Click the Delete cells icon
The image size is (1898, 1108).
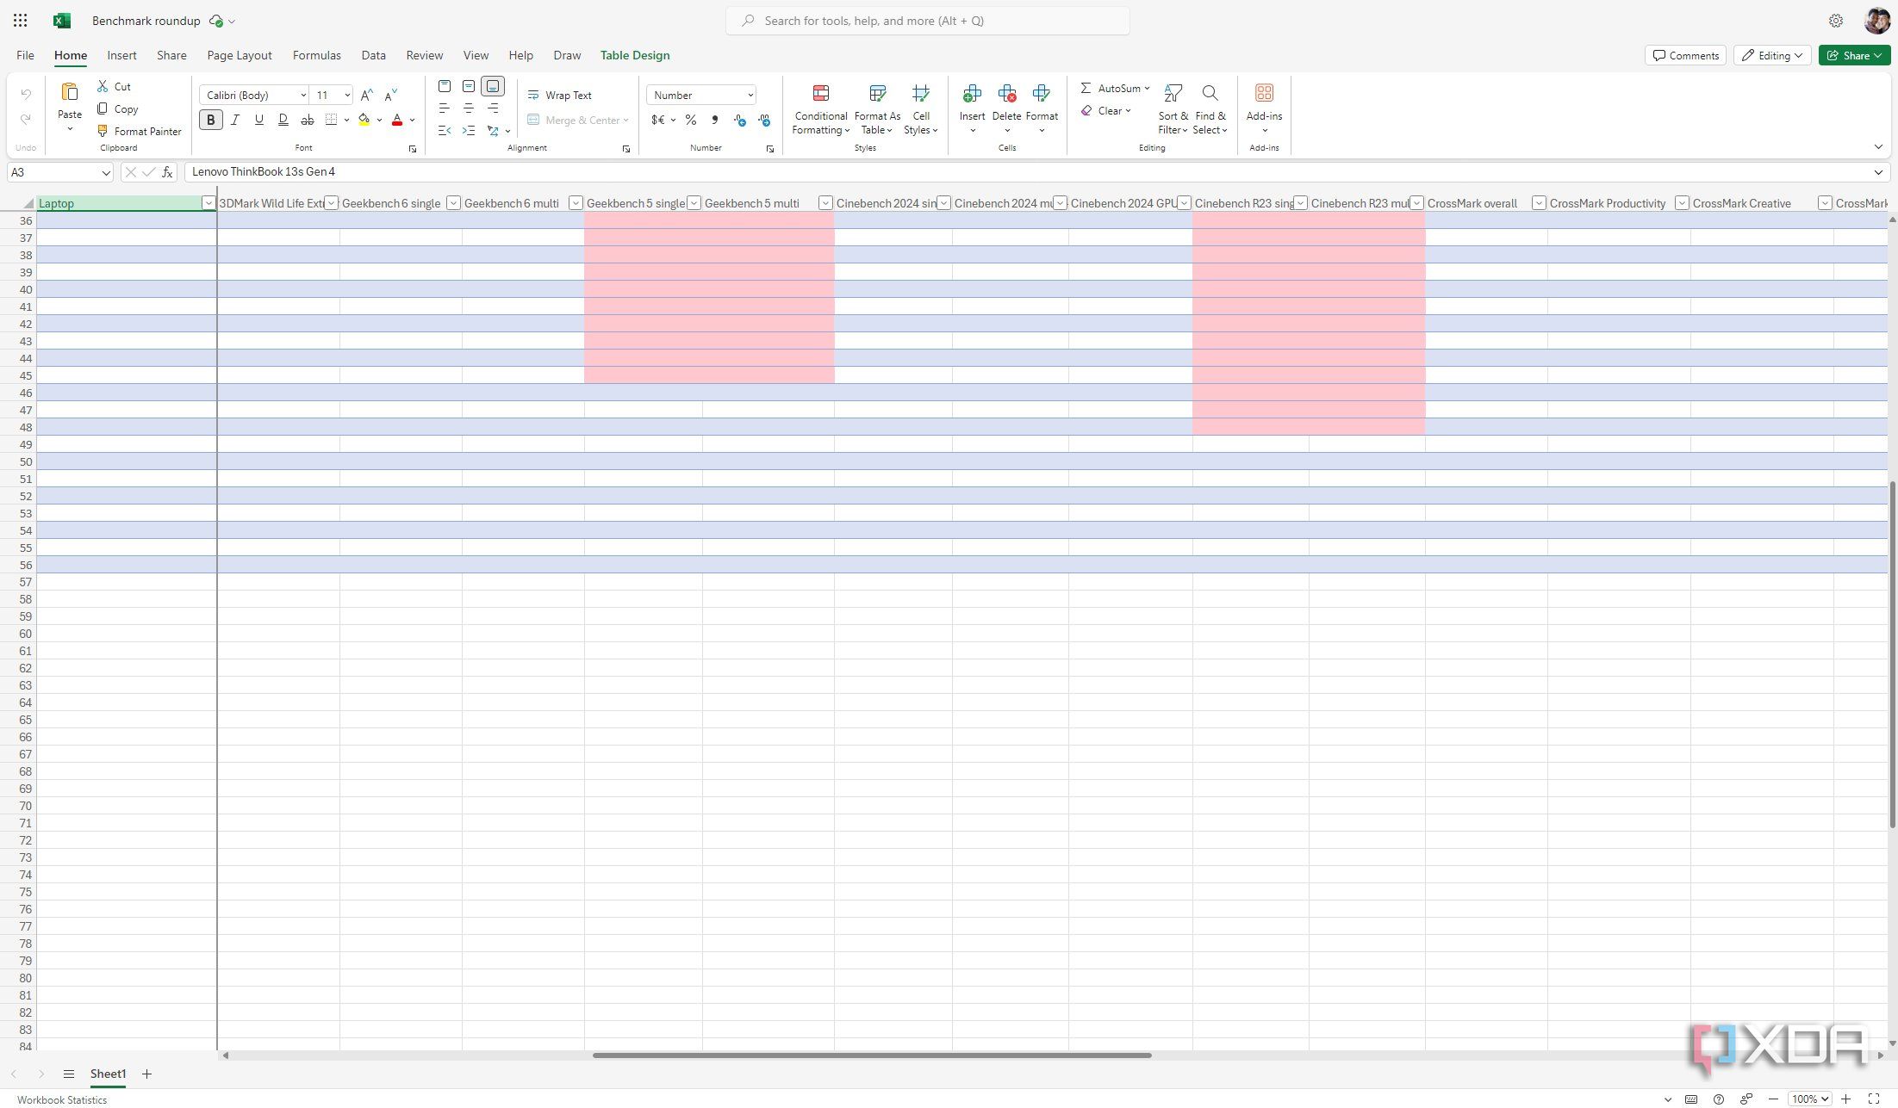[1007, 93]
